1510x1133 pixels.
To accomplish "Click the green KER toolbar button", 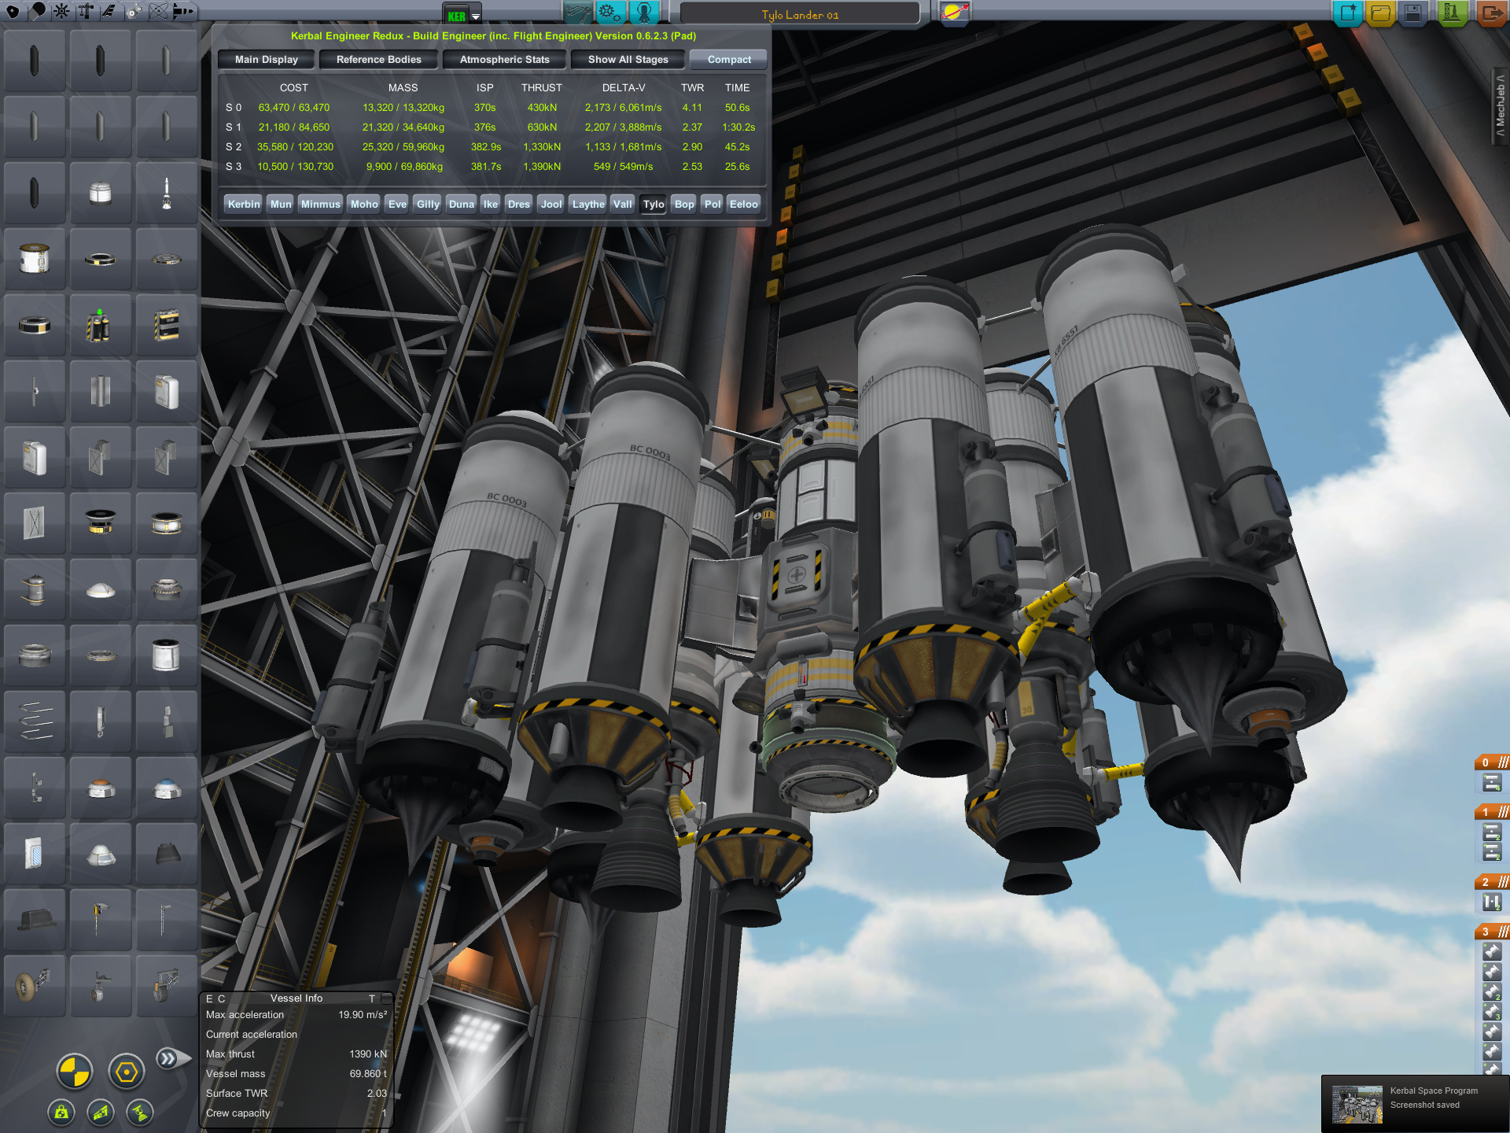I will [x=457, y=15].
